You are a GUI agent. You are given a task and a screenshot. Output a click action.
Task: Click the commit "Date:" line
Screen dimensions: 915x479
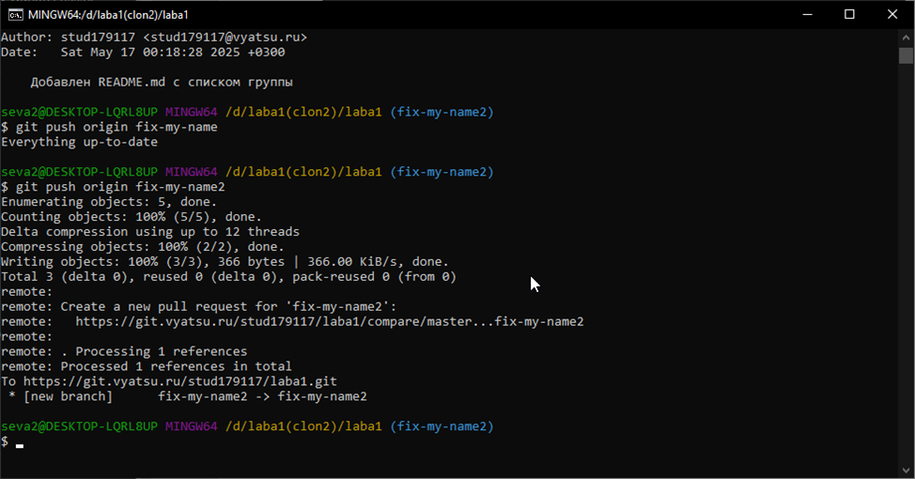click(143, 52)
